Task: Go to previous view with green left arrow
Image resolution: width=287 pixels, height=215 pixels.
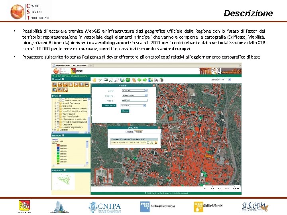Action: coord(139,80)
